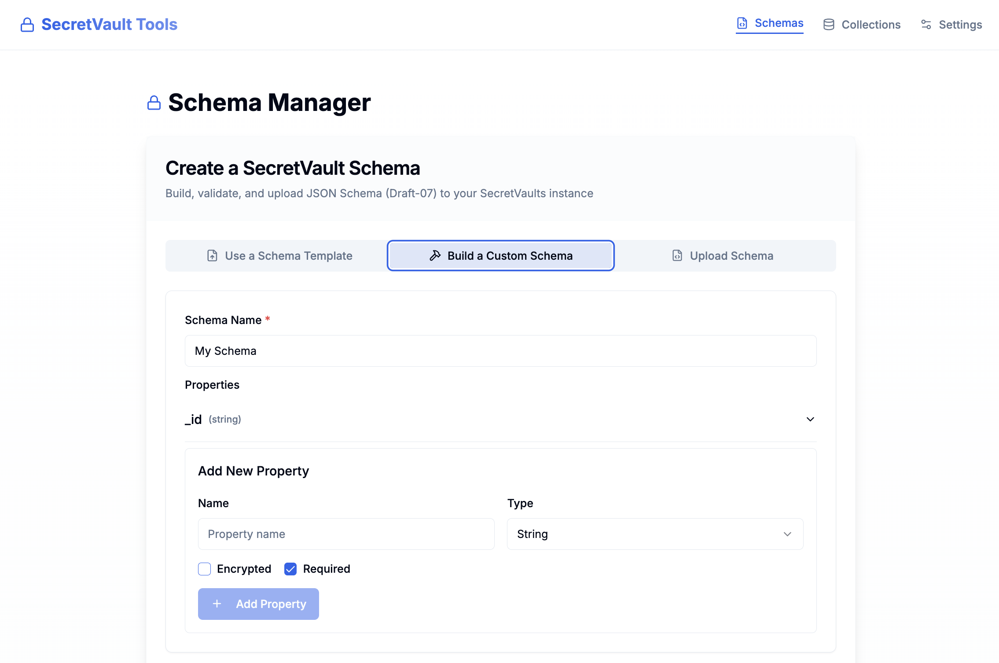The image size is (999, 663).
Task: Uncheck the Required checkbox
Action: 290,569
